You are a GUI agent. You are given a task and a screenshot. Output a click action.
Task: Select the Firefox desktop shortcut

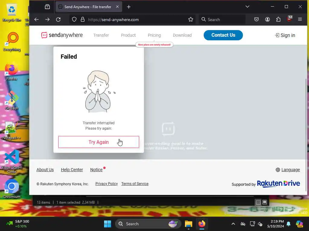point(12,72)
